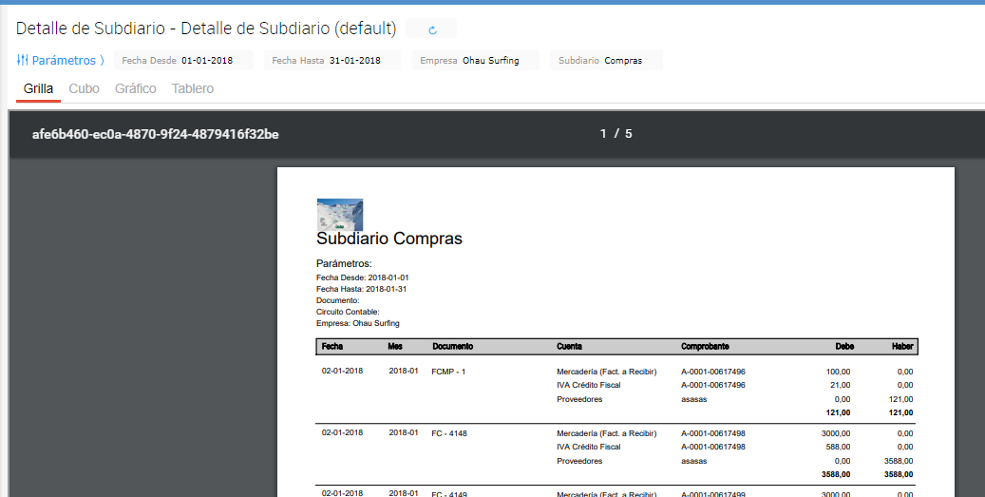Click the page number indicator 1 / 5
Viewport: 985px width, 497px height.
(x=616, y=134)
